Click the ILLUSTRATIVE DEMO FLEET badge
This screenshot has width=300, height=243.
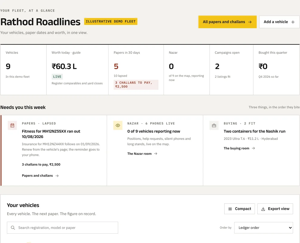point(111,21)
